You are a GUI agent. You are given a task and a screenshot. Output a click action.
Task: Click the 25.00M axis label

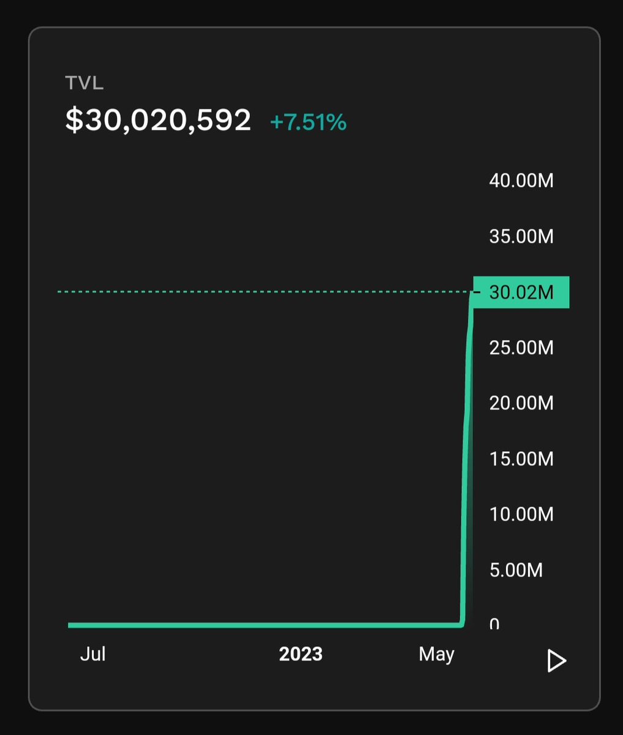(521, 348)
